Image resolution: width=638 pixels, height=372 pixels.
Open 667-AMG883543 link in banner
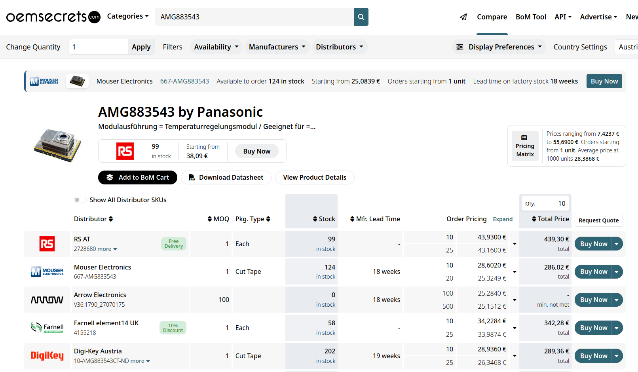[x=184, y=81]
